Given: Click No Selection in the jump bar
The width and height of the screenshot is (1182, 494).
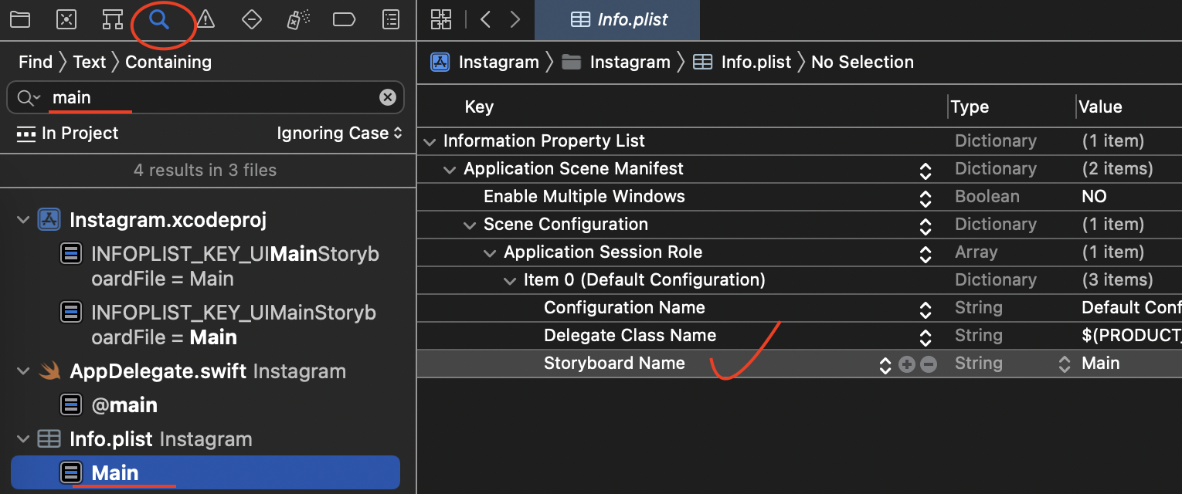Looking at the screenshot, I should coord(862,62).
